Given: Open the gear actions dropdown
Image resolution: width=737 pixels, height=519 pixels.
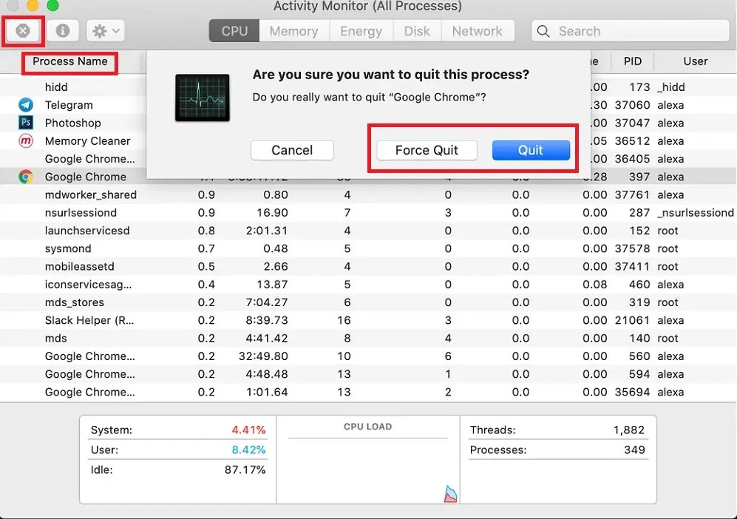Looking at the screenshot, I should tap(105, 31).
